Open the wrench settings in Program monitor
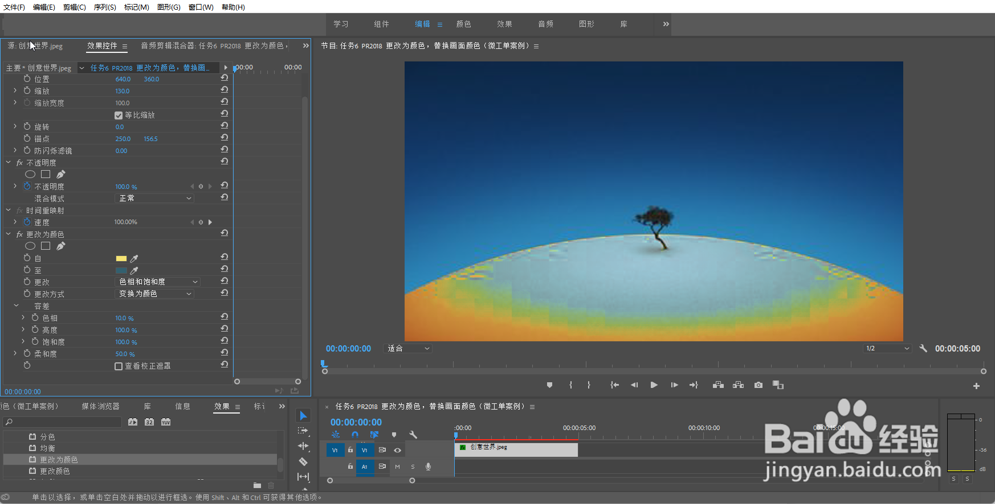The height and width of the screenshot is (504, 995). tap(923, 348)
